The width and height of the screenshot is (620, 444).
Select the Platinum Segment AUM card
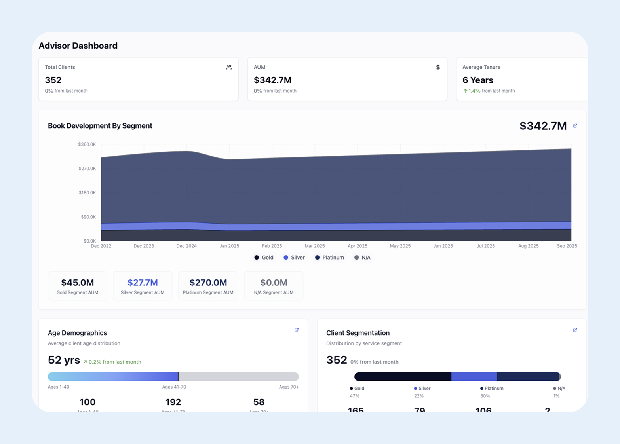point(208,286)
